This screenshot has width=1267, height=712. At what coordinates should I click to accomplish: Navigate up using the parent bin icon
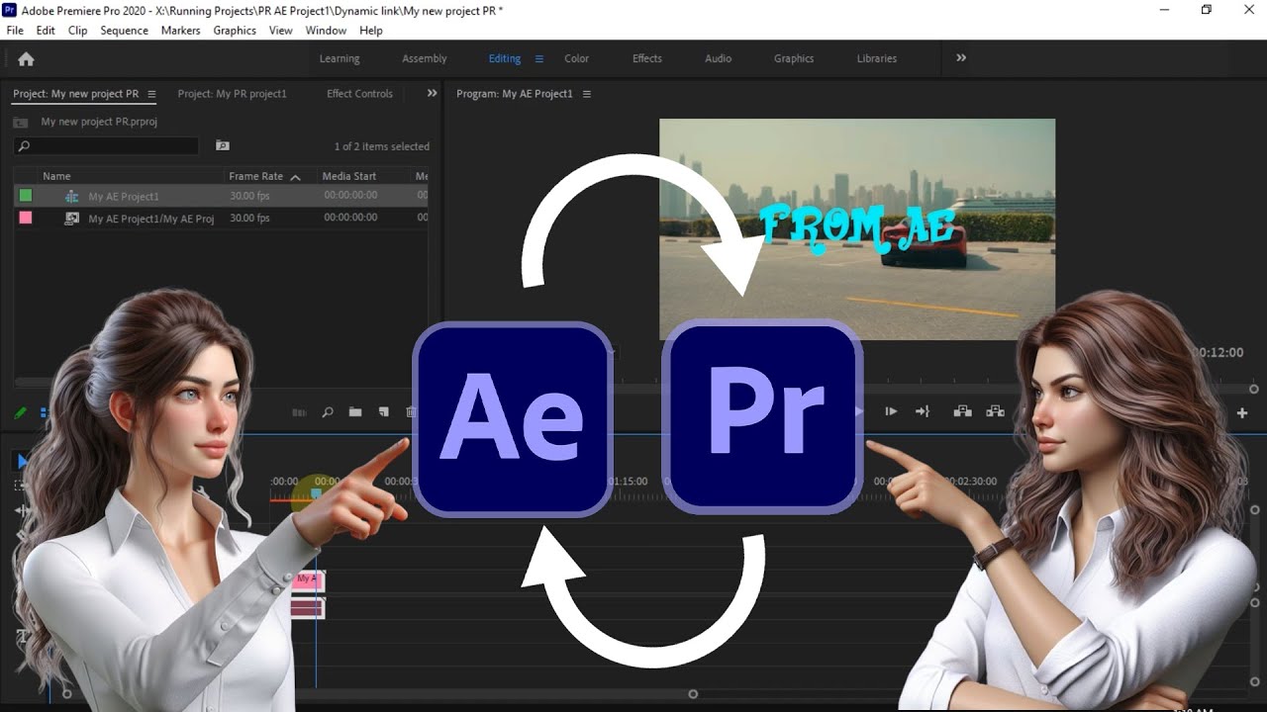click(x=20, y=122)
